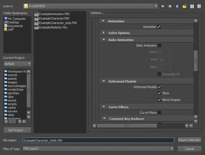Image resolution: width=205 pixels, height=155 pixels.
Task: Collapse the Constant Key Reducer section
Action: pos(104,118)
